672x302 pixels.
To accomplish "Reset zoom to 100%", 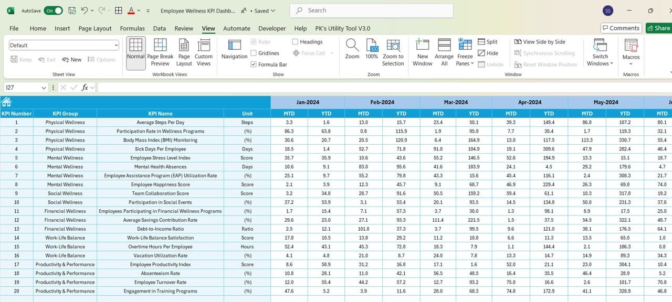I will 372,50.
